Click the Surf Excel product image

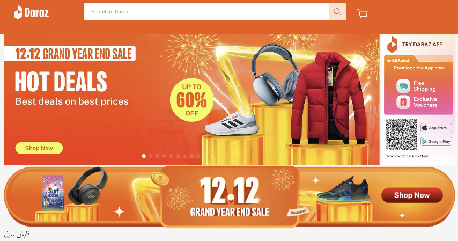pos(53,193)
